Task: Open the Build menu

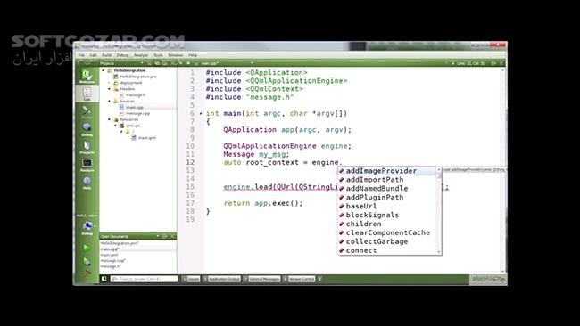Action: 106,55
